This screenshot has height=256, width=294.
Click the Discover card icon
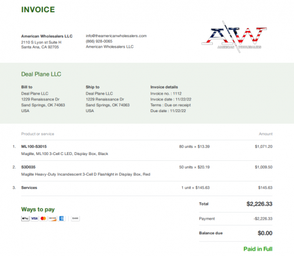pyautogui.click(x=52, y=218)
